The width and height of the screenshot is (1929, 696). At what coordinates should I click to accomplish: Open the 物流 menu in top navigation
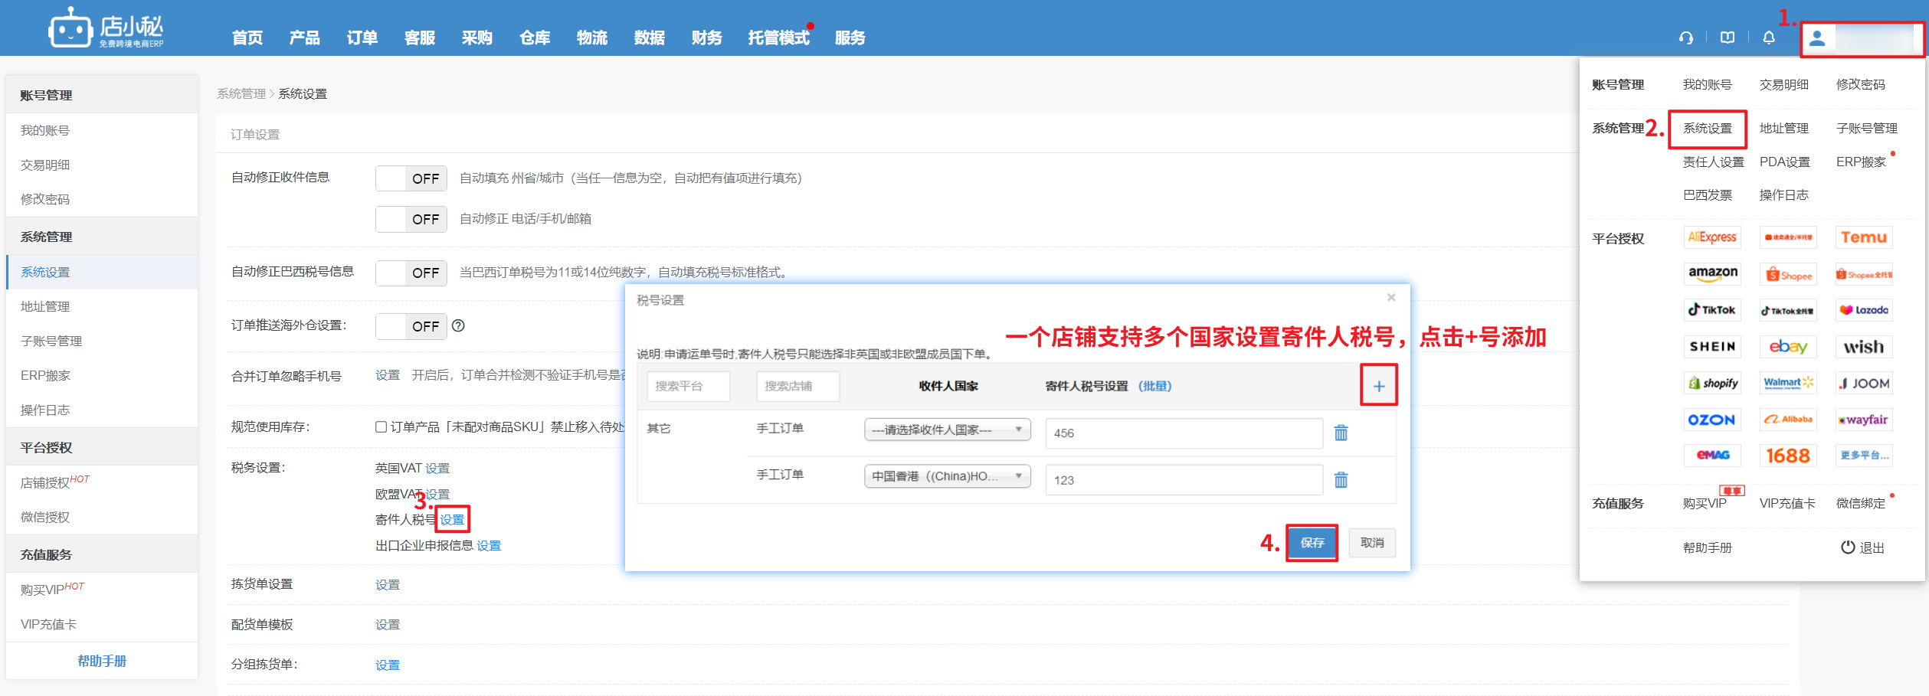coord(591,38)
